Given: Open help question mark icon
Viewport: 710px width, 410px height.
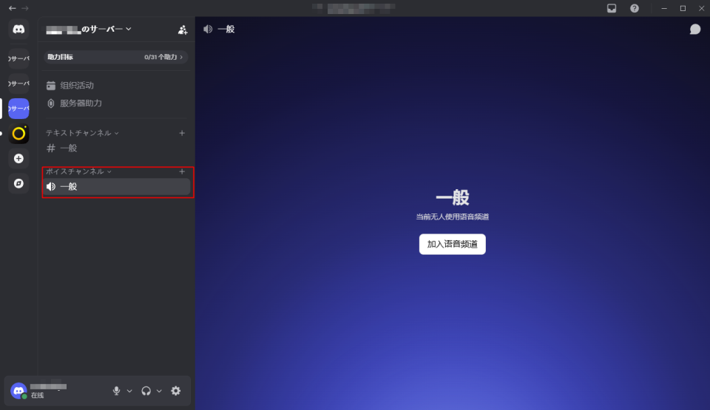Looking at the screenshot, I should click(635, 8).
